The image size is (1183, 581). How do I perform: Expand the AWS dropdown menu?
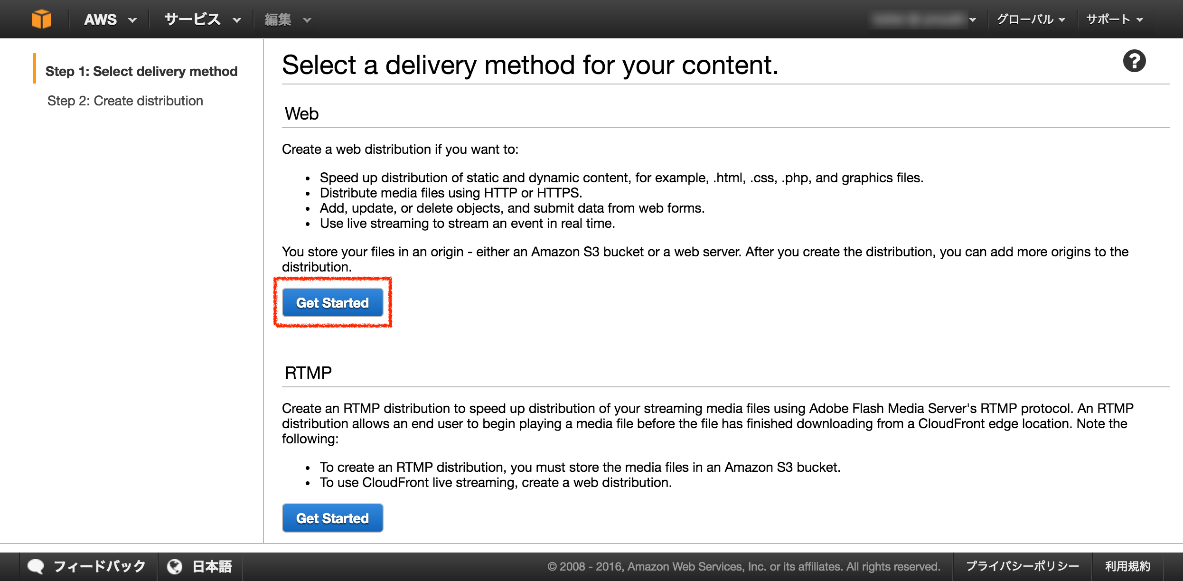[110, 19]
